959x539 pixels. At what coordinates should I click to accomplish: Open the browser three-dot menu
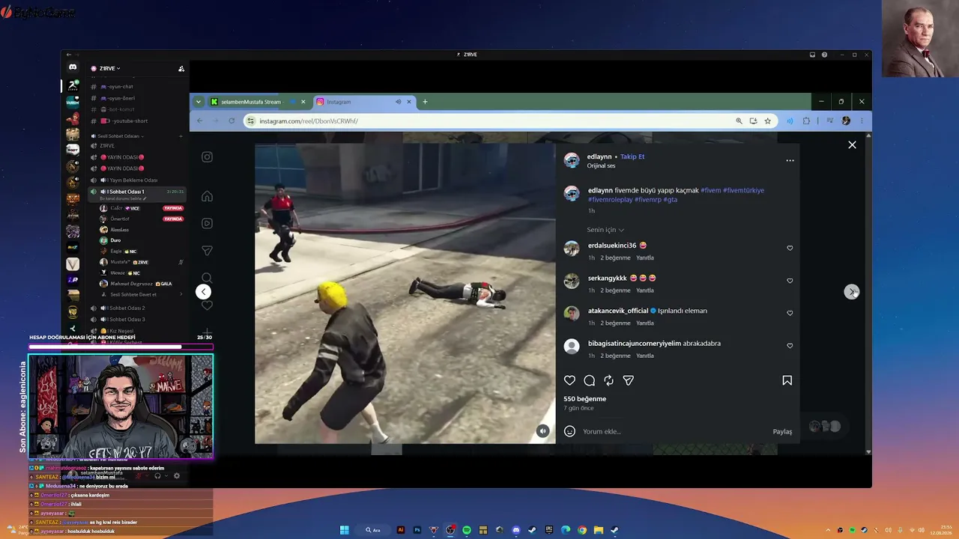tap(862, 121)
